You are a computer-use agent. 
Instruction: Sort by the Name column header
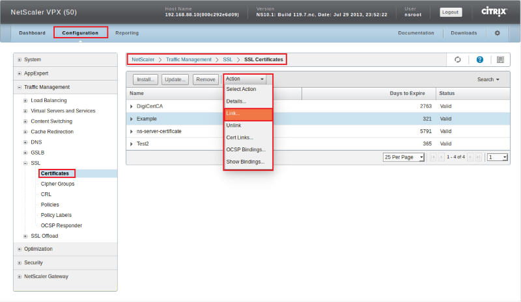tap(137, 94)
